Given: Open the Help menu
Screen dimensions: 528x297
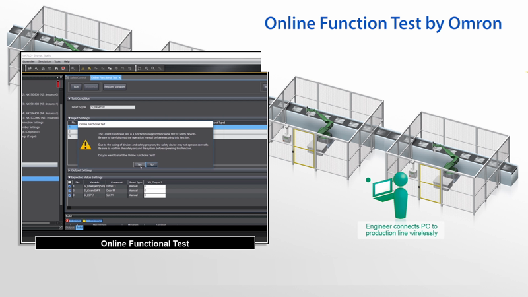Looking at the screenshot, I should (x=67, y=61).
